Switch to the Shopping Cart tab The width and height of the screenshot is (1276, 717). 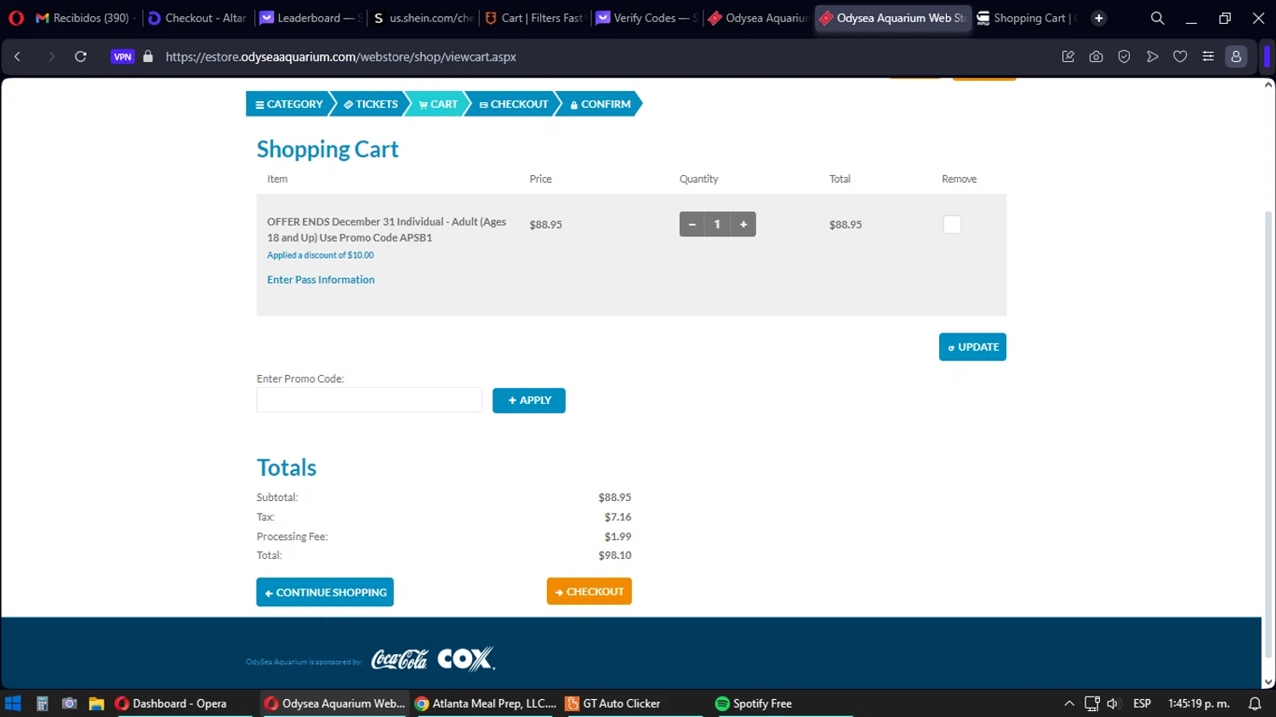pyautogui.click(x=1027, y=18)
